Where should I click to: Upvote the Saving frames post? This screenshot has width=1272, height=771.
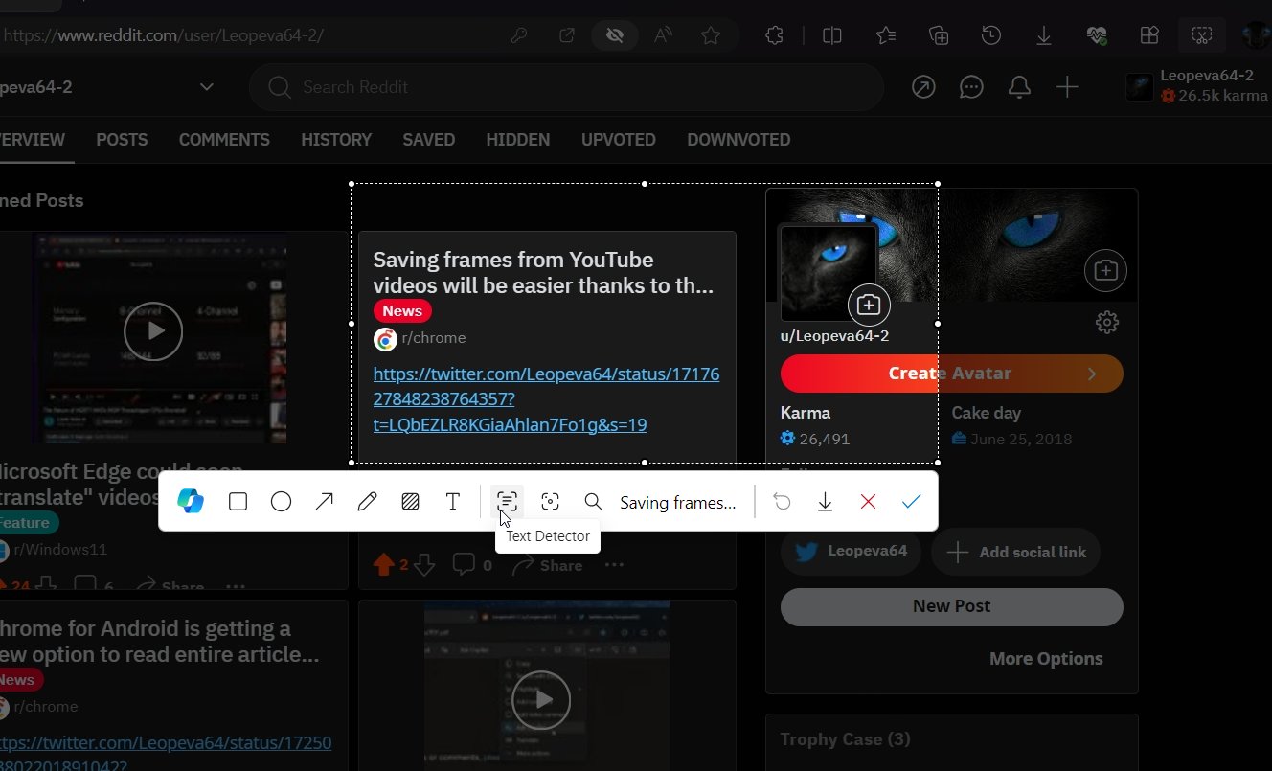[384, 565]
